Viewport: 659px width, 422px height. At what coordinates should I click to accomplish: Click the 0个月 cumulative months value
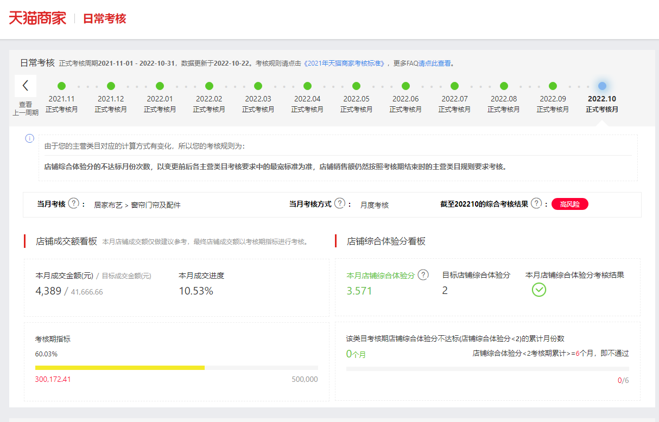pos(356,354)
